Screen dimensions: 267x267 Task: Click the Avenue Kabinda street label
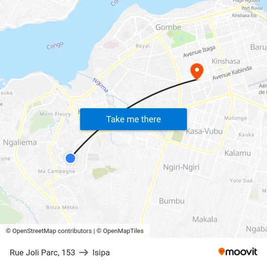(x=232, y=73)
